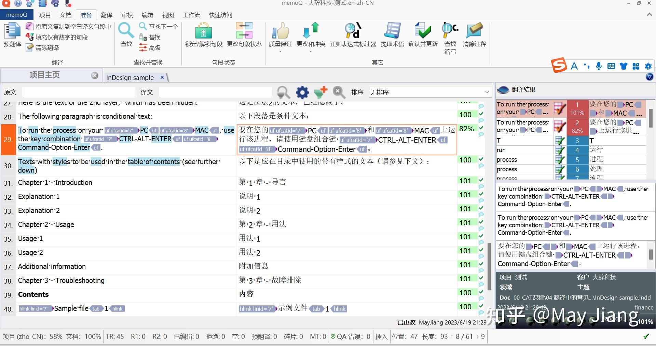This screenshot has width=656, height=346.
Task: Clear the filter with the magnifier-X icon
Action: 339,92
